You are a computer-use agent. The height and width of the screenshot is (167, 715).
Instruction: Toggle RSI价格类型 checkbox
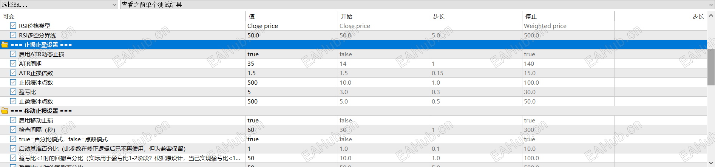13,26
